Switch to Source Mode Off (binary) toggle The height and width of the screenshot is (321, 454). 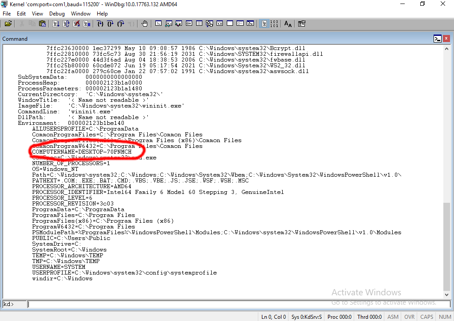[x=274, y=23]
